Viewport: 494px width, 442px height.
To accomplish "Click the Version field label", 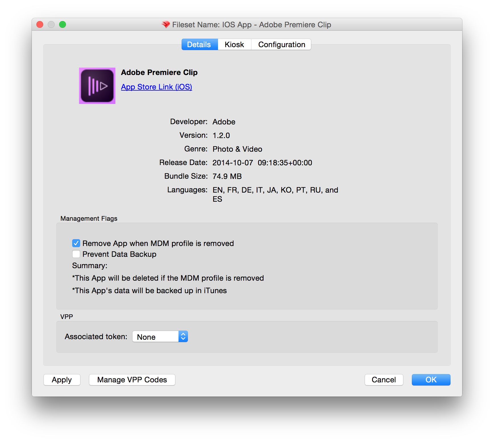I will (194, 135).
